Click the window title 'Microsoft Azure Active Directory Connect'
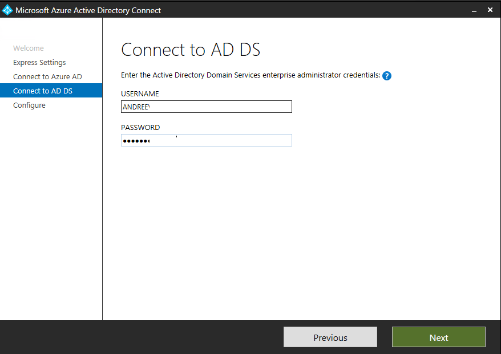This screenshot has height=354, width=501. point(88,10)
